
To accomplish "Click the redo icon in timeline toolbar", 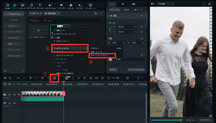I will point(24,78).
